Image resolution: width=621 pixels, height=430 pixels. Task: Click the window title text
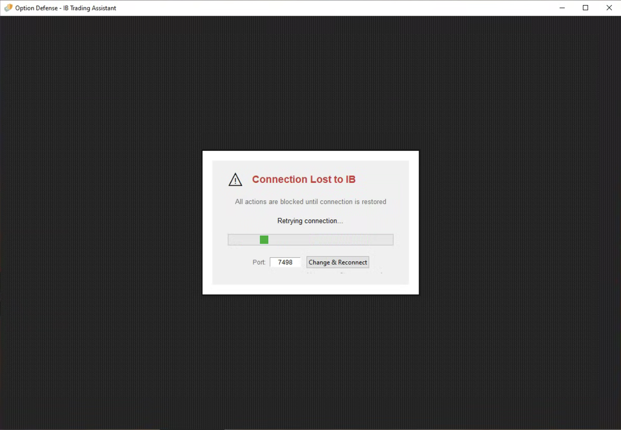pos(66,8)
